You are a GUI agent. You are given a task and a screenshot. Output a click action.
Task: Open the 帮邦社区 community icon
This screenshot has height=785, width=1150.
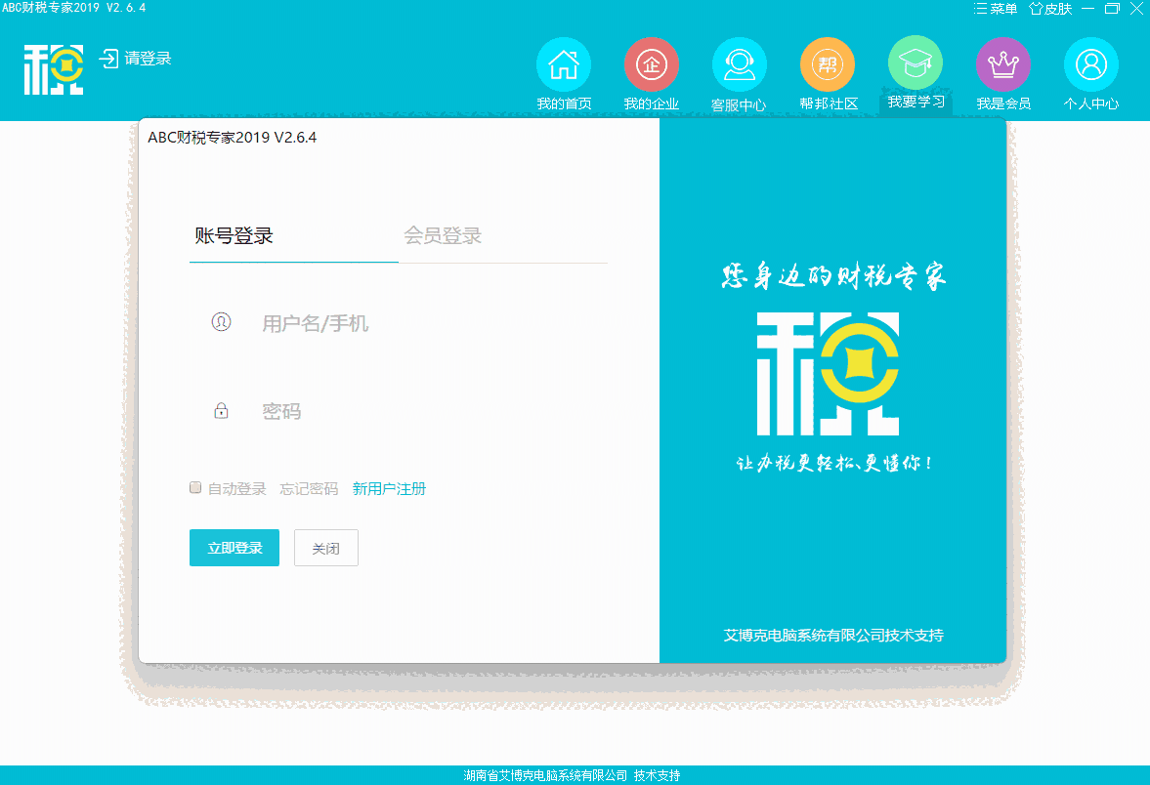[828, 64]
